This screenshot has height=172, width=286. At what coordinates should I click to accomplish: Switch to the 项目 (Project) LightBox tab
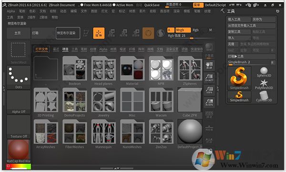pos(65,49)
